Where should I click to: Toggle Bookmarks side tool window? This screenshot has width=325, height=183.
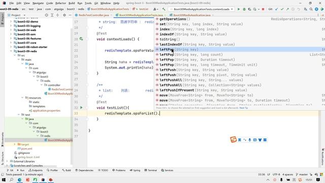tap(2, 139)
